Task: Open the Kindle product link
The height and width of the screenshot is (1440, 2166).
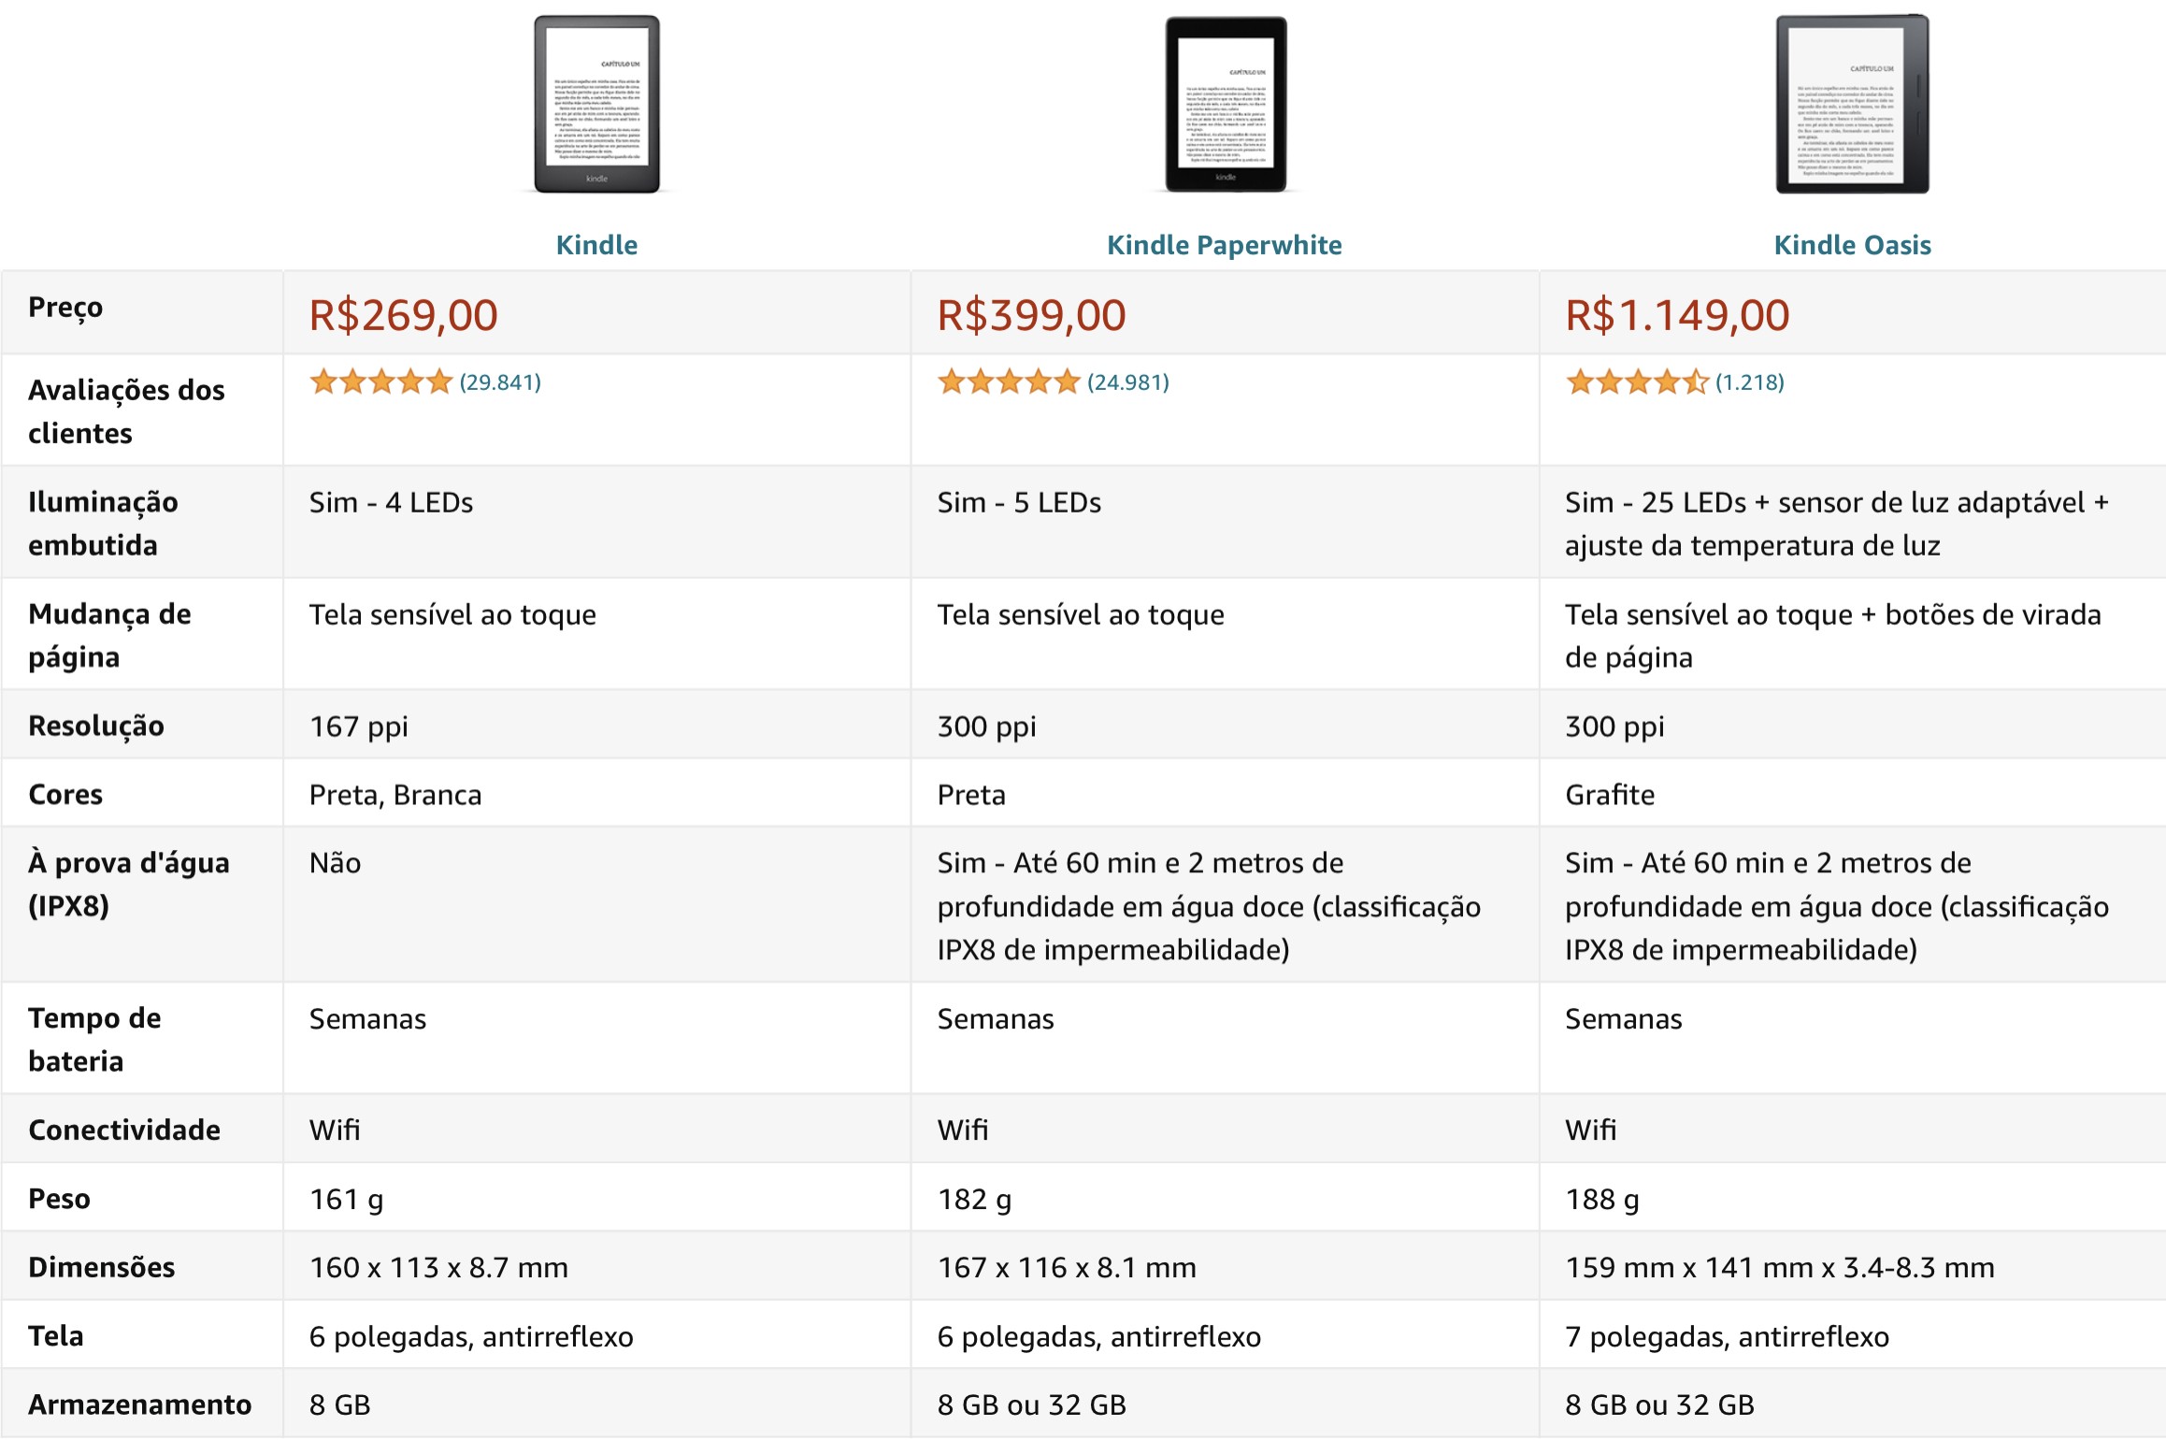Action: pyautogui.click(x=596, y=245)
